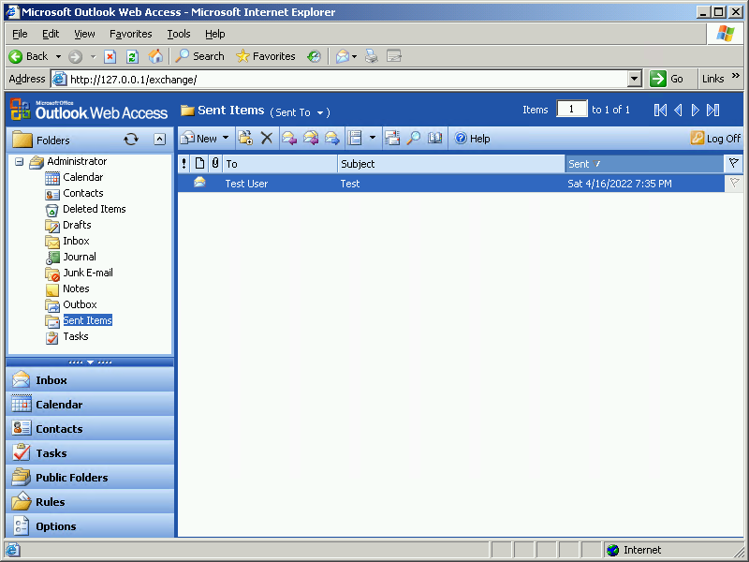749x562 pixels.
Task: Open the View menu
Action: tap(84, 34)
